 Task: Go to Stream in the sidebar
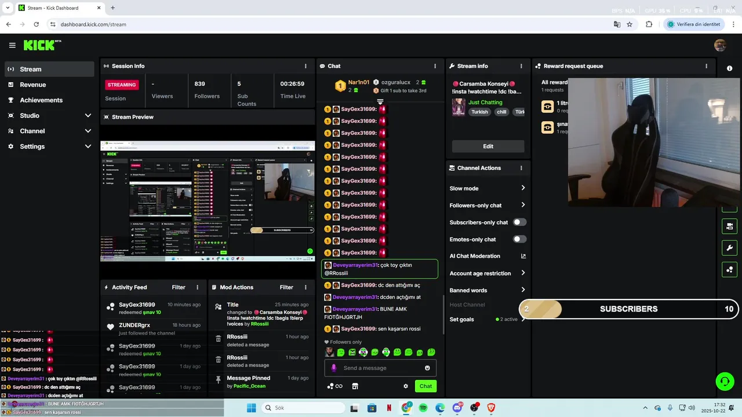coord(49,69)
